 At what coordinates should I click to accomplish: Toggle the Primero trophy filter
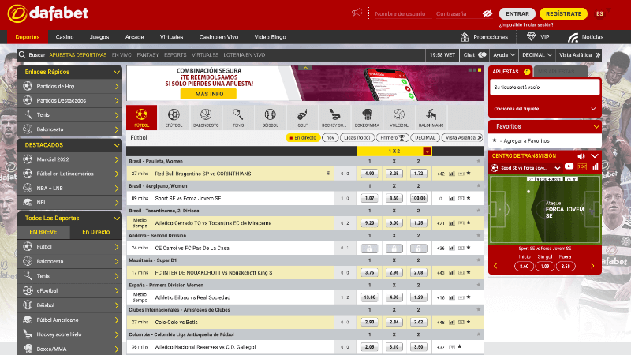click(392, 137)
